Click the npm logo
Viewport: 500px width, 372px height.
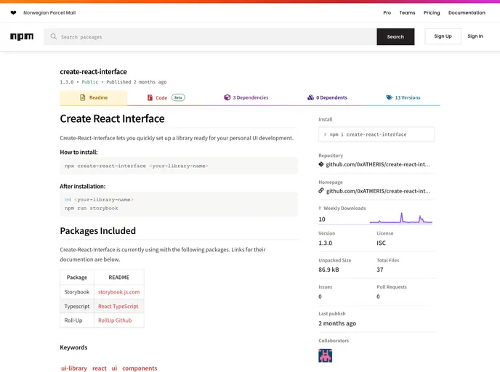pyautogui.click(x=22, y=36)
